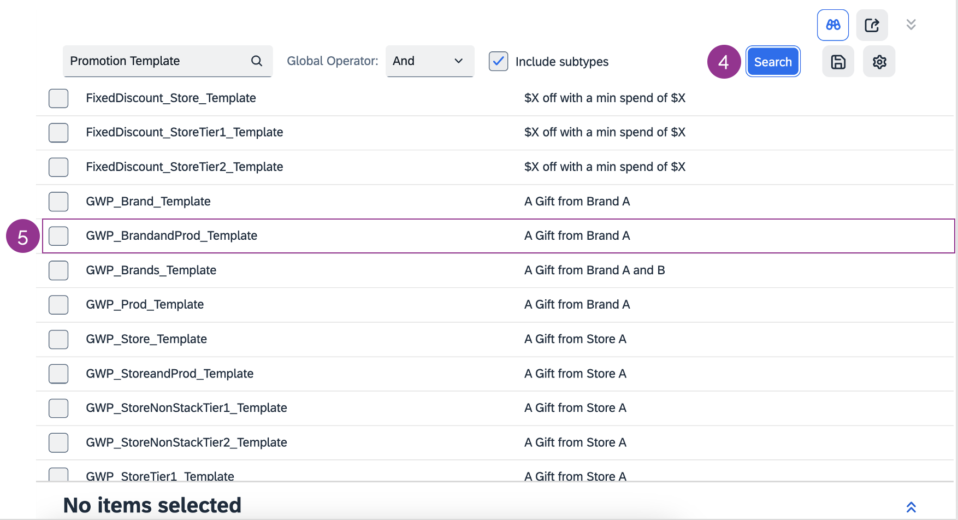The height and width of the screenshot is (520, 958).
Task: Click magnifier icon in Promotion Template field
Action: [257, 61]
